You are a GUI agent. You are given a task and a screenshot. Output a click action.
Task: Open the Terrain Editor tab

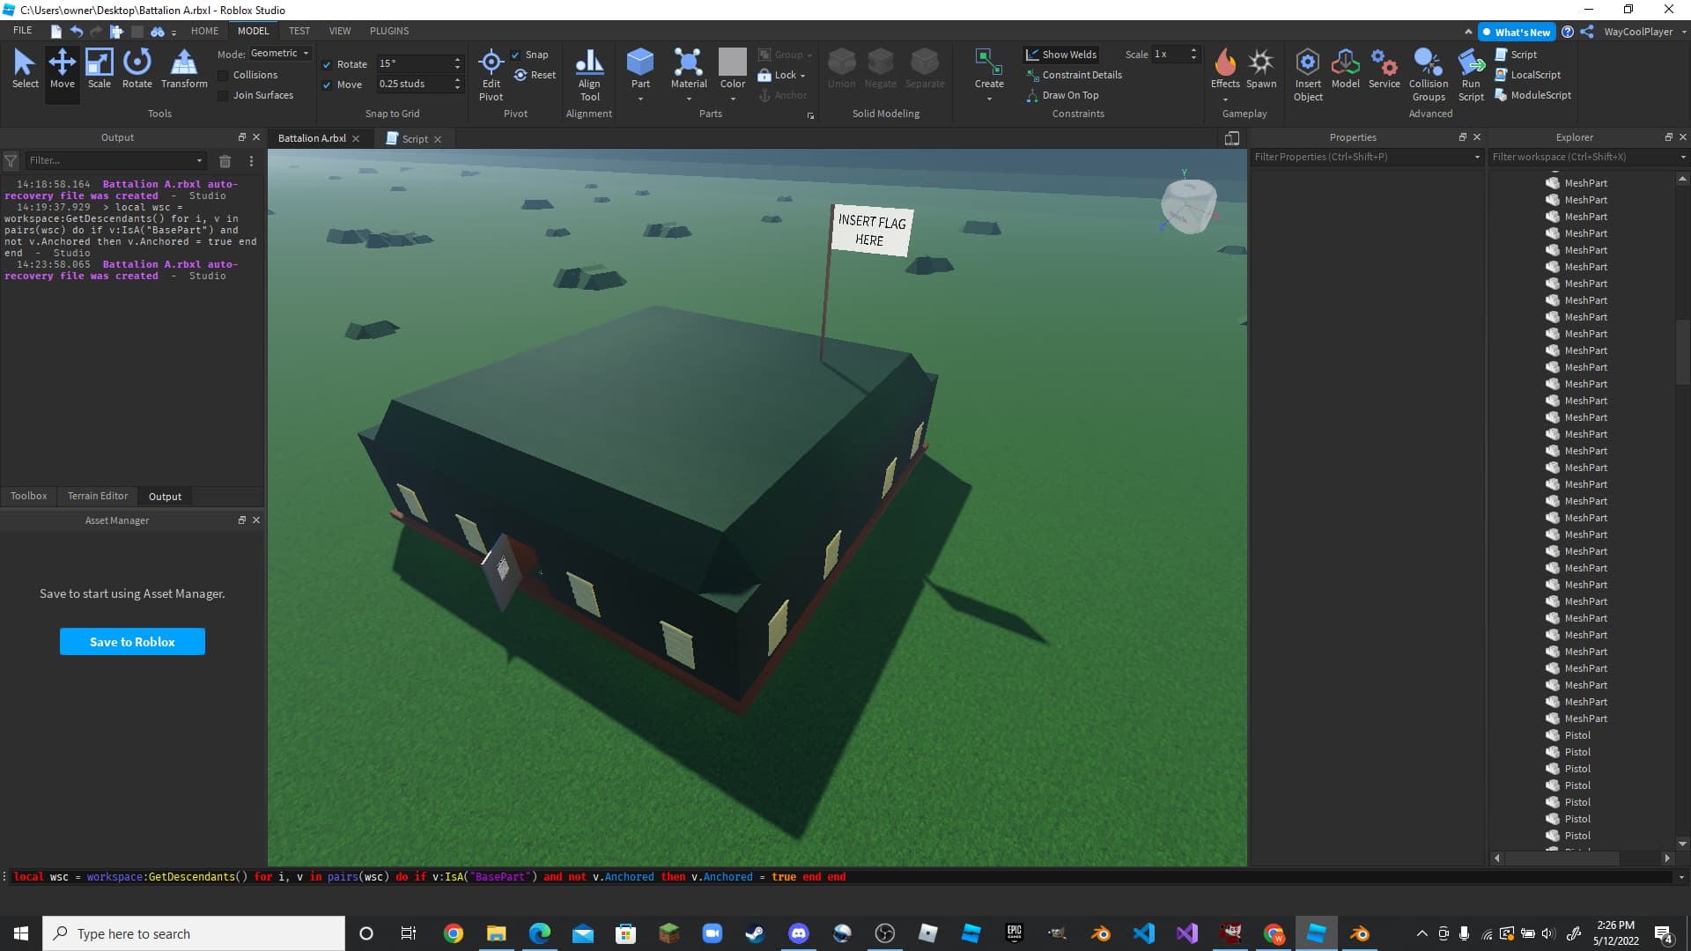point(98,497)
